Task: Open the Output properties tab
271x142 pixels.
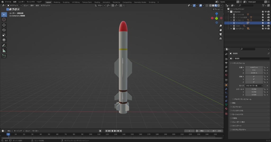Action: (x=226, y=63)
